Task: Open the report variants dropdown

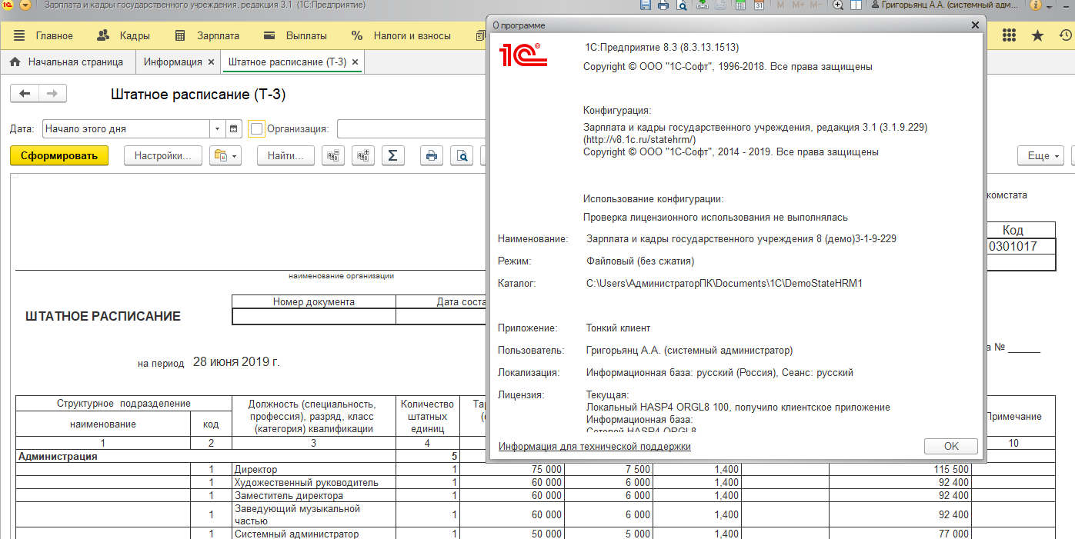Action: [225, 155]
